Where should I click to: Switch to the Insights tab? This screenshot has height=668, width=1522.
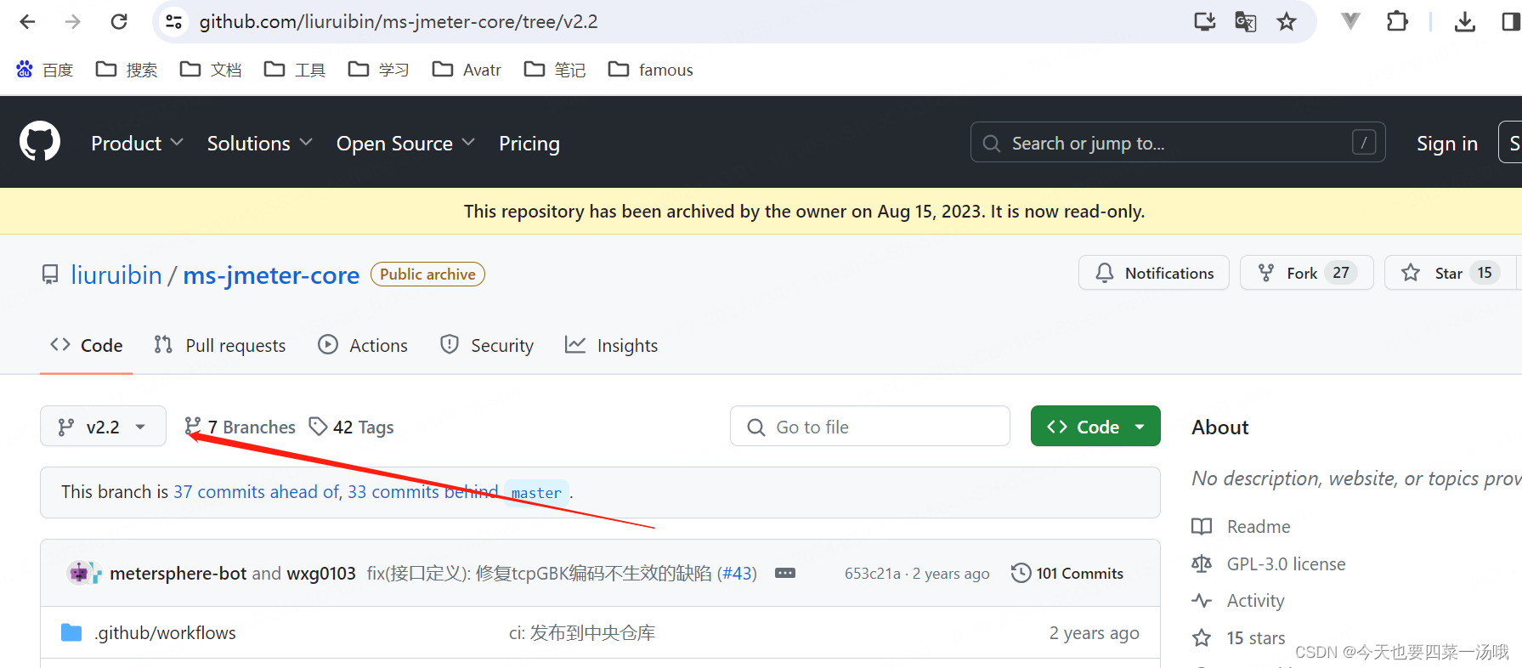click(611, 345)
